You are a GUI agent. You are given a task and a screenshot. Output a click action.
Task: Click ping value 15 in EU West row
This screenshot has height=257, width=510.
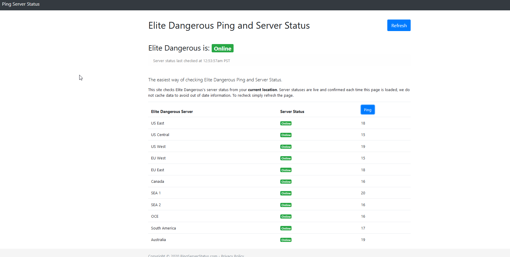363,158
